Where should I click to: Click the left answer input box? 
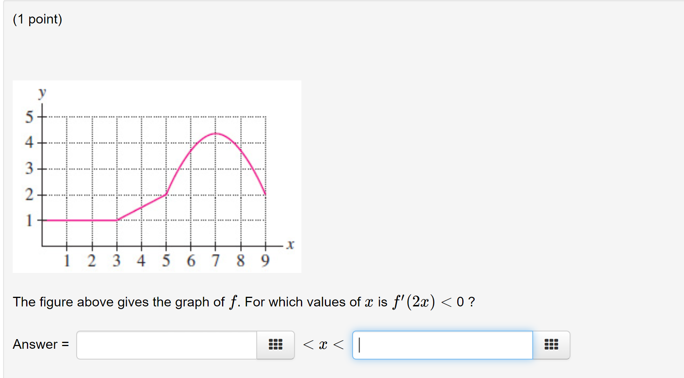tap(166, 345)
